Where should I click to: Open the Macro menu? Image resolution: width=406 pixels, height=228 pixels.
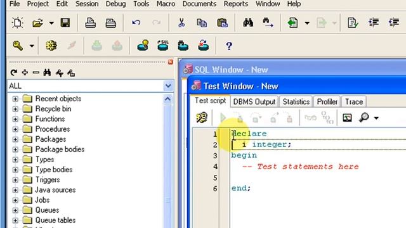[x=166, y=4]
